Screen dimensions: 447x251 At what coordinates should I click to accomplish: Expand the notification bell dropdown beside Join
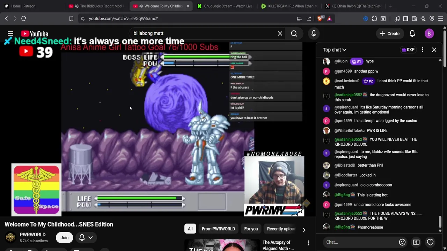click(90, 238)
